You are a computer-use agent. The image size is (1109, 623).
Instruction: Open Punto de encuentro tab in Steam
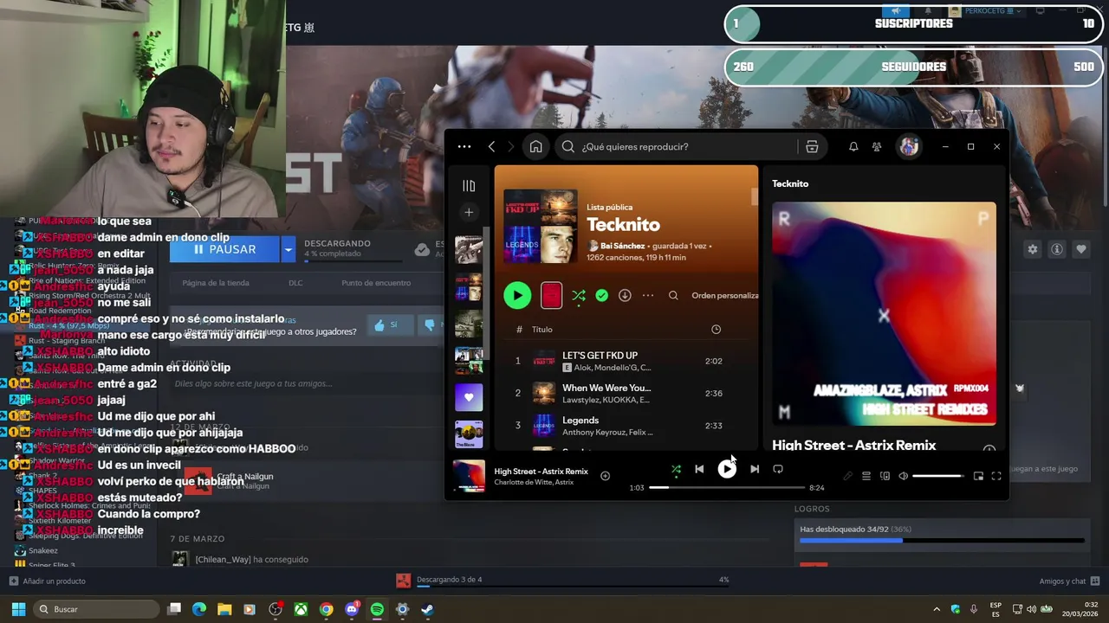(376, 283)
